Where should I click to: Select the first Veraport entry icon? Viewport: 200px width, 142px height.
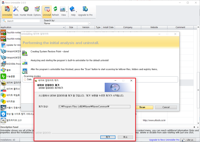(3, 51)
